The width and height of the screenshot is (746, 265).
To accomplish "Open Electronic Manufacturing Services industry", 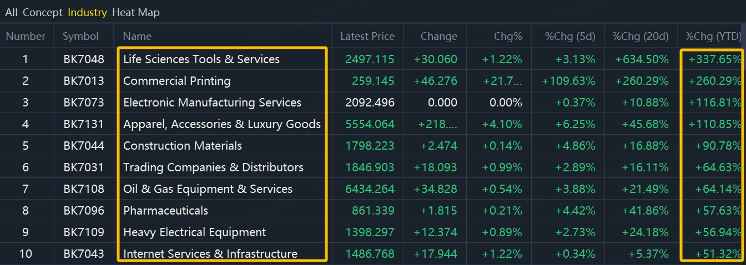I will point(212,103).
